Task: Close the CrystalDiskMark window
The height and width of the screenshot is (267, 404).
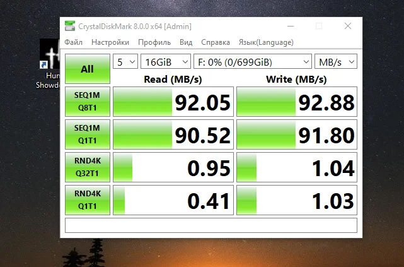Action: coord(348,26)
